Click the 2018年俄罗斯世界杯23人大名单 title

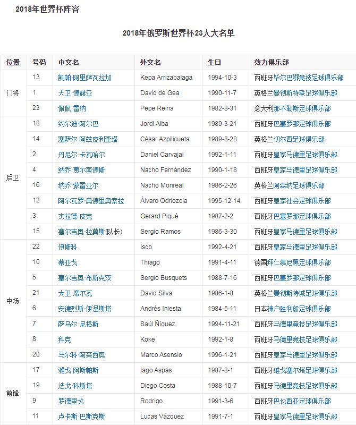(179, 33)
